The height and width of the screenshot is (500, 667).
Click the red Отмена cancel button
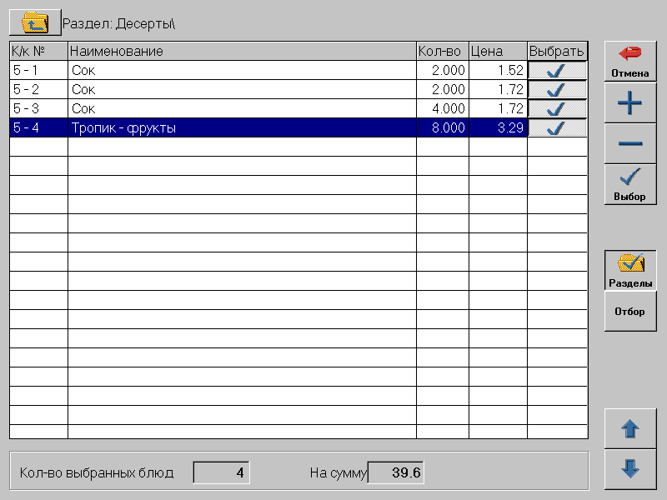(x=630, y=61)
